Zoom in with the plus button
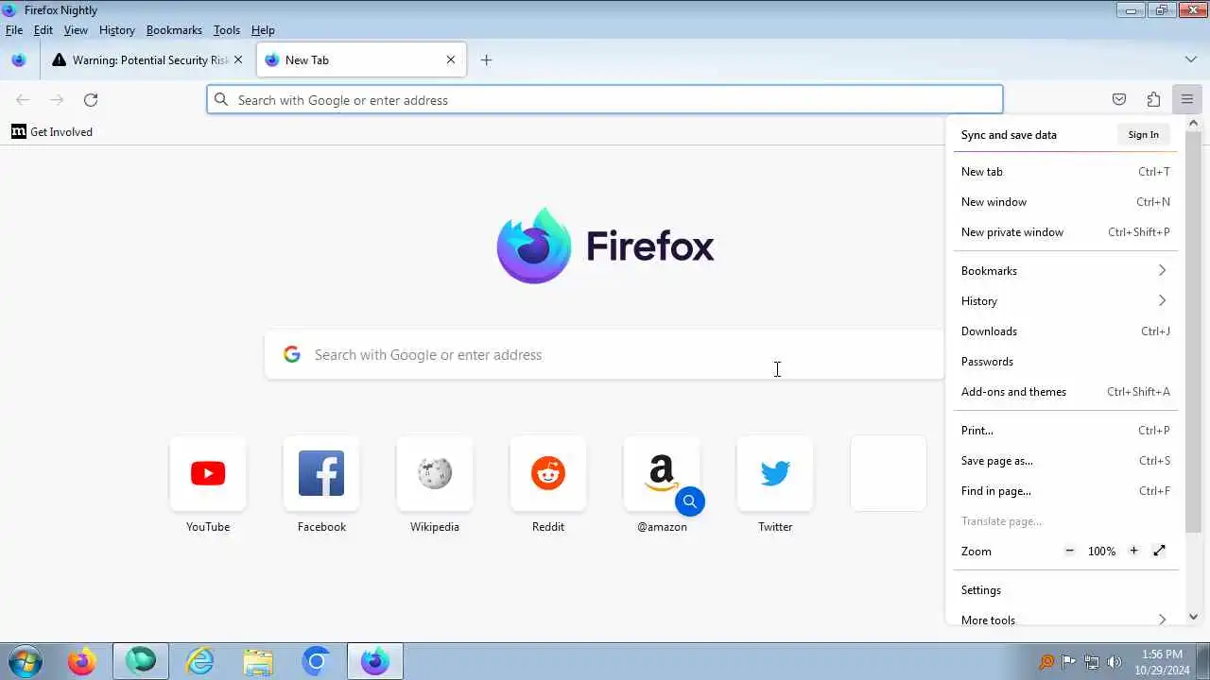1210x680 pixels. (1133, 551)
